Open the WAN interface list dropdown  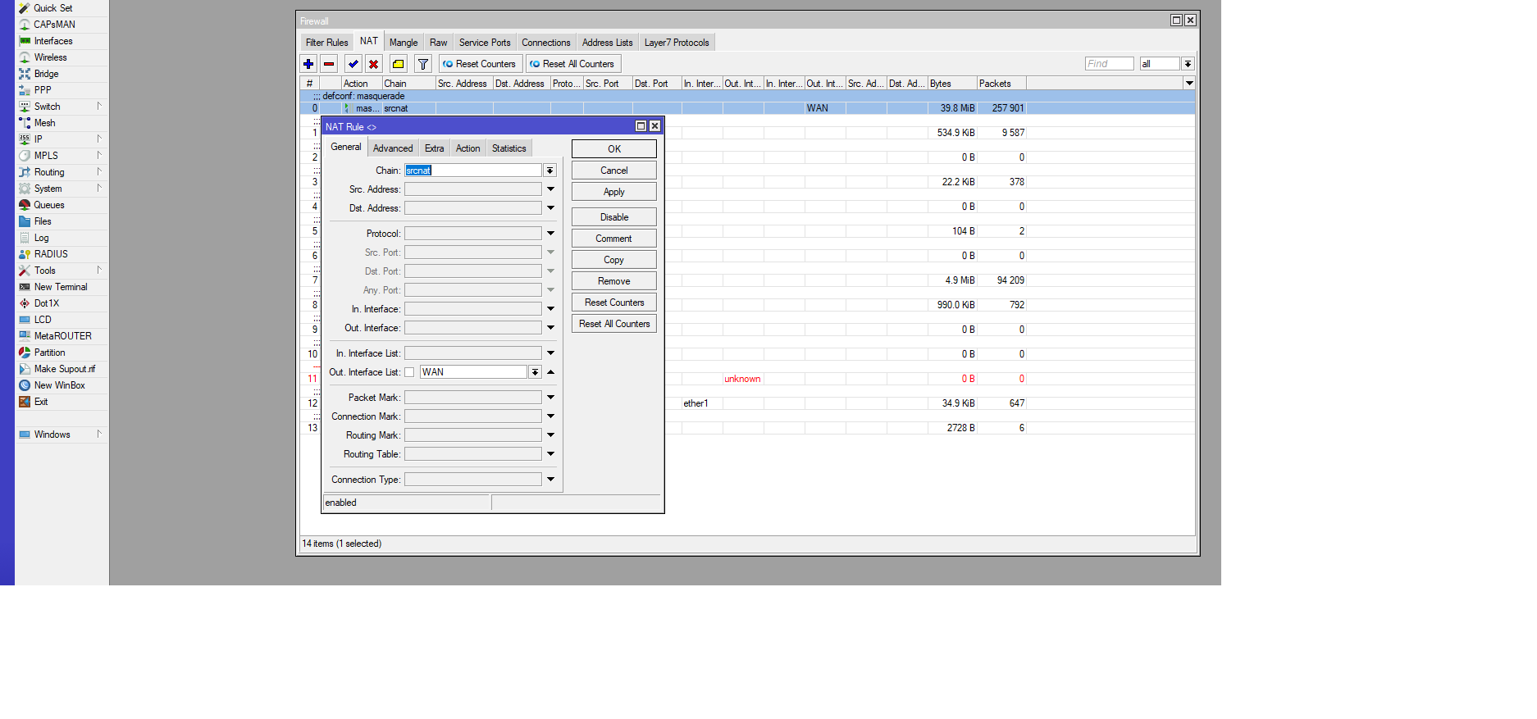pyautogui.click(x=535, y=372)
